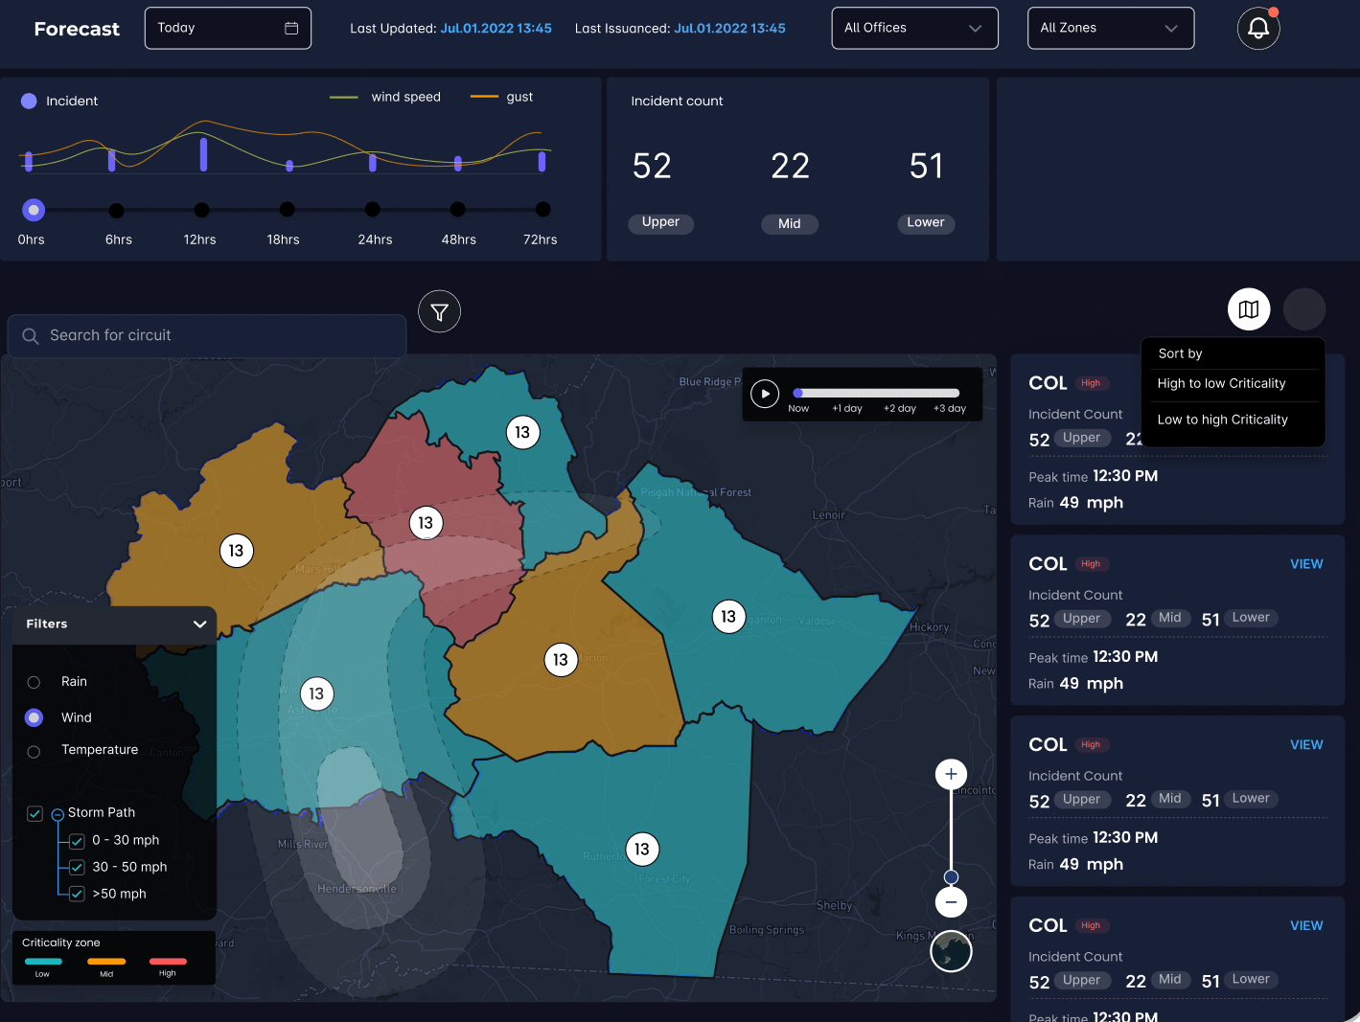Viewport: 1360px width, 1022px height.
Task: Select the 12hrs timeline point
Action: point(201,210)
